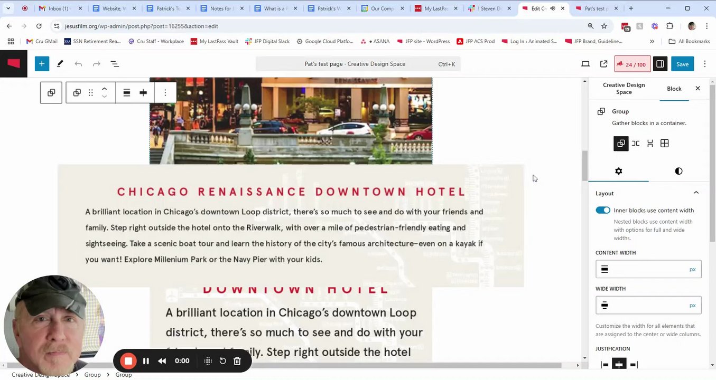Justify items center
The height and width of the screenshot is (380, 716).
[619, 364]
